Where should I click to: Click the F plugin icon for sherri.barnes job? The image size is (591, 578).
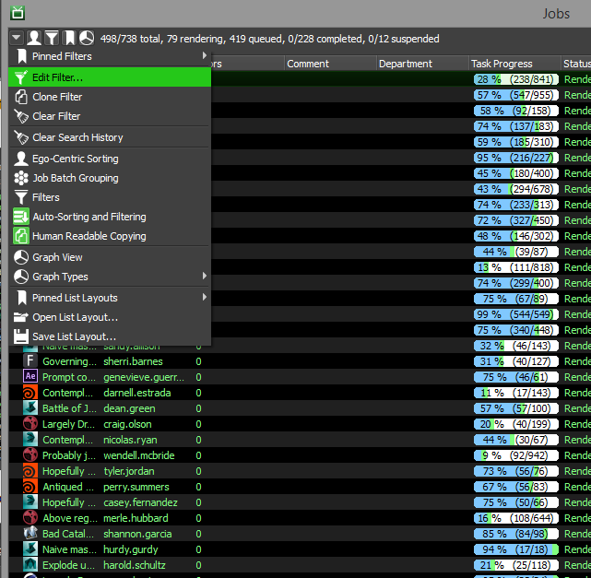pyautogui.click(x=30, y=361)
